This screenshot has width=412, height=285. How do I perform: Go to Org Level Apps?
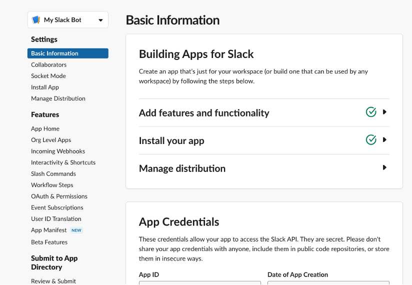click(x=51, y=140)
